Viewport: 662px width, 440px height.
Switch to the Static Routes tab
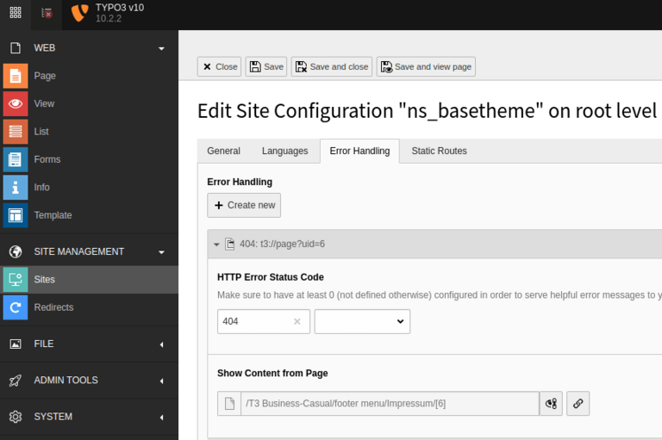coord(439,151)
